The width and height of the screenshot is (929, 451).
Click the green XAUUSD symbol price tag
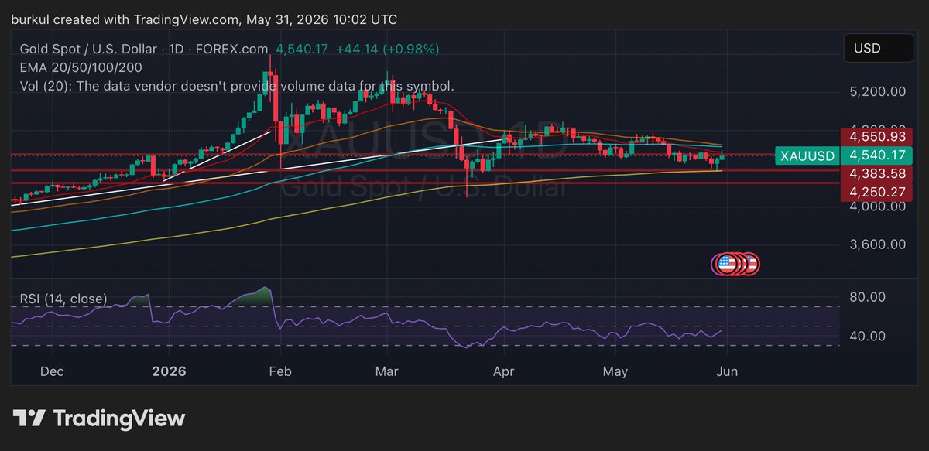(807, 156)
